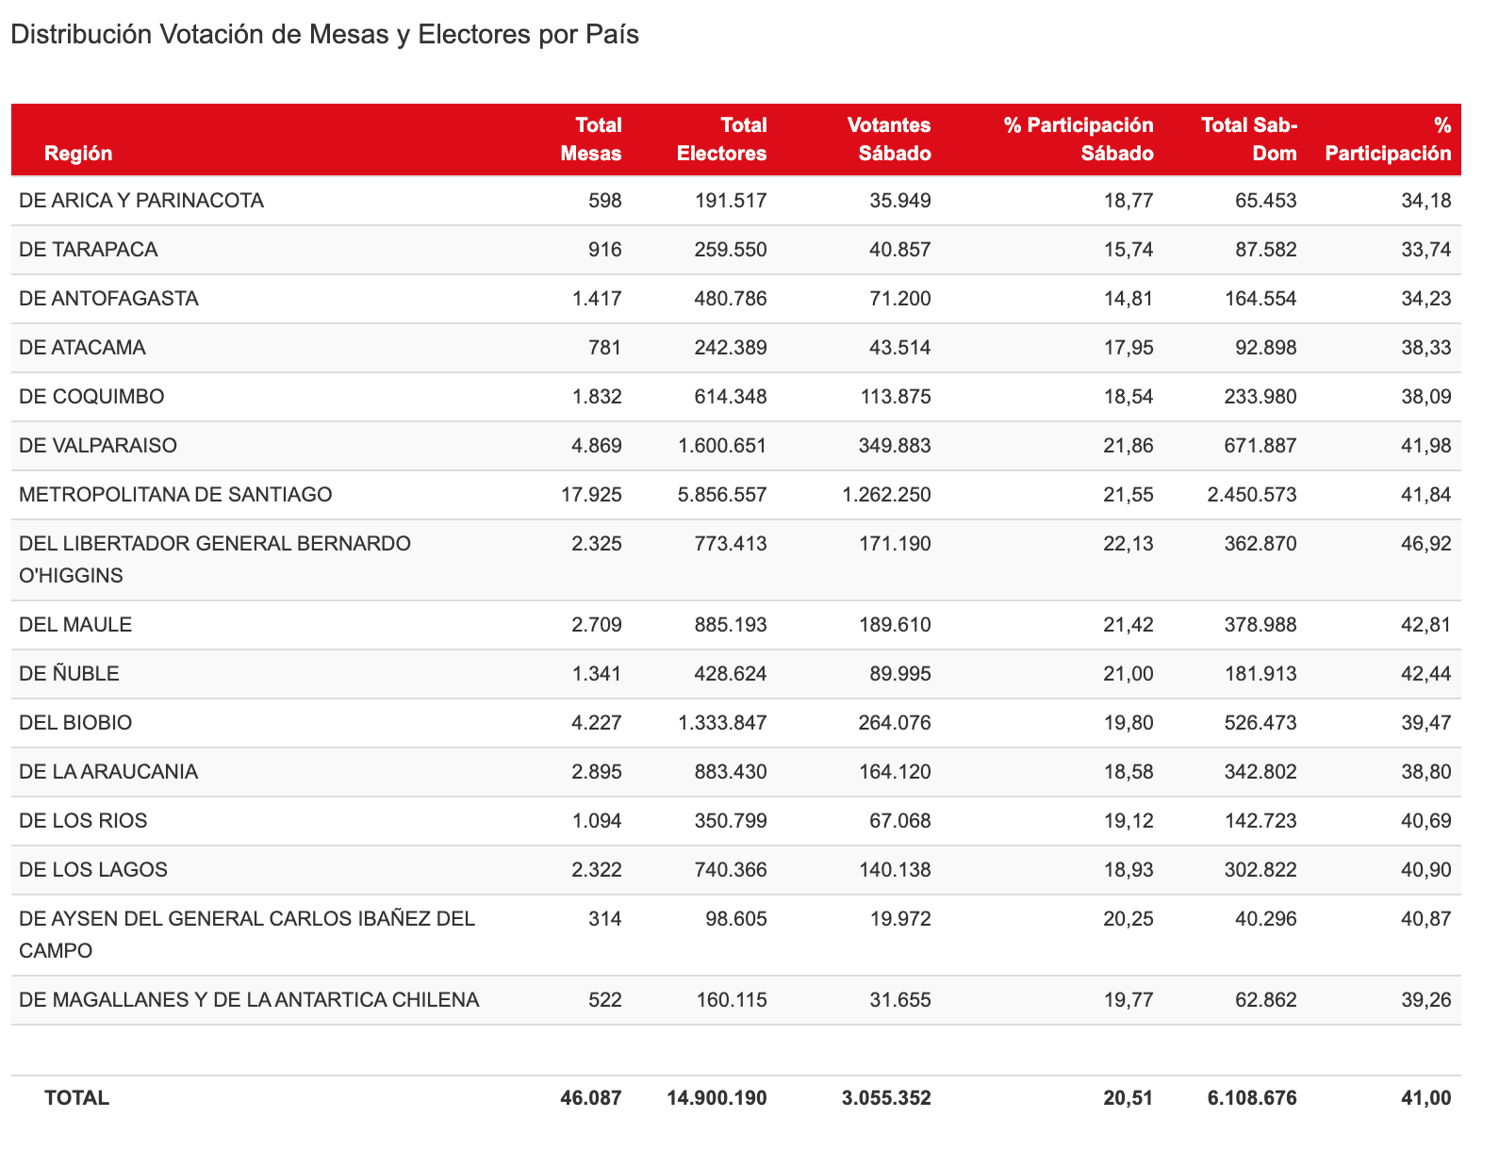The width and height of the screenshot is (1499, 1150).
Task: Select the DE LOS LAGOS region
Action: pos(93,870)
